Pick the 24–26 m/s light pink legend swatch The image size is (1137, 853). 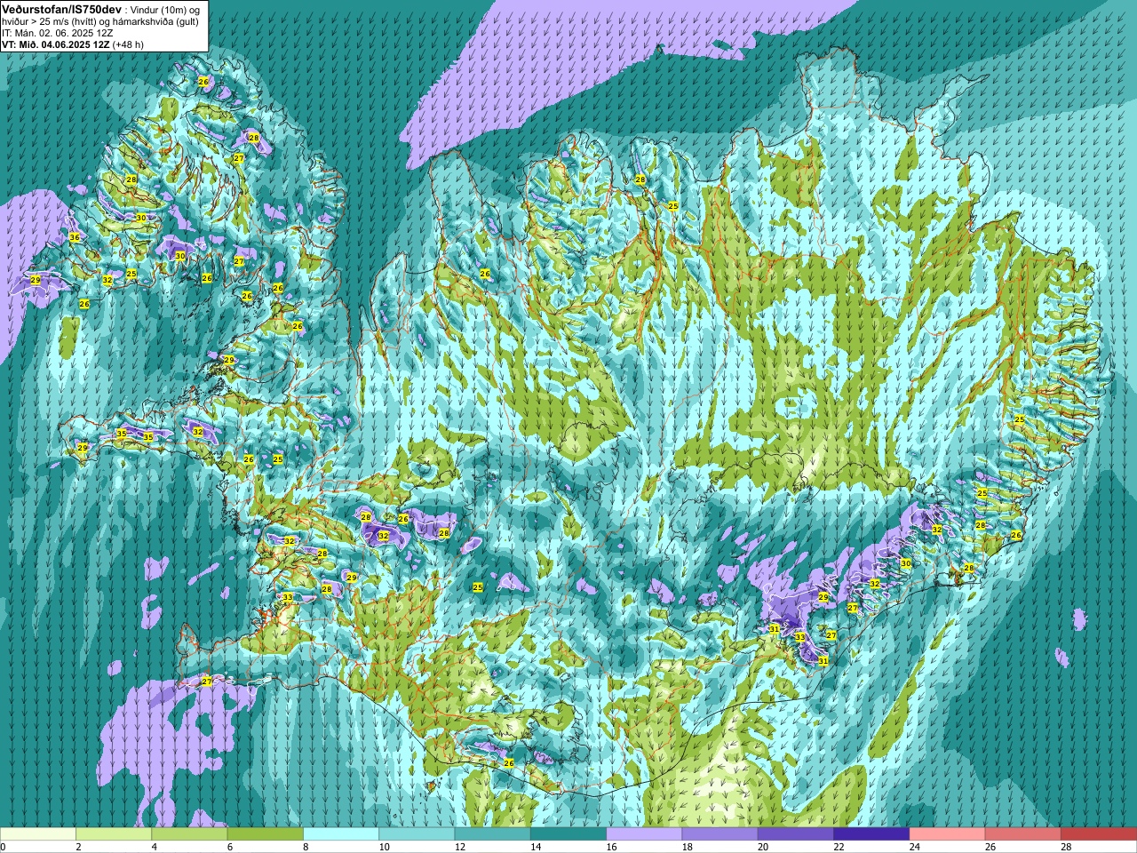[x=948, y=834]
